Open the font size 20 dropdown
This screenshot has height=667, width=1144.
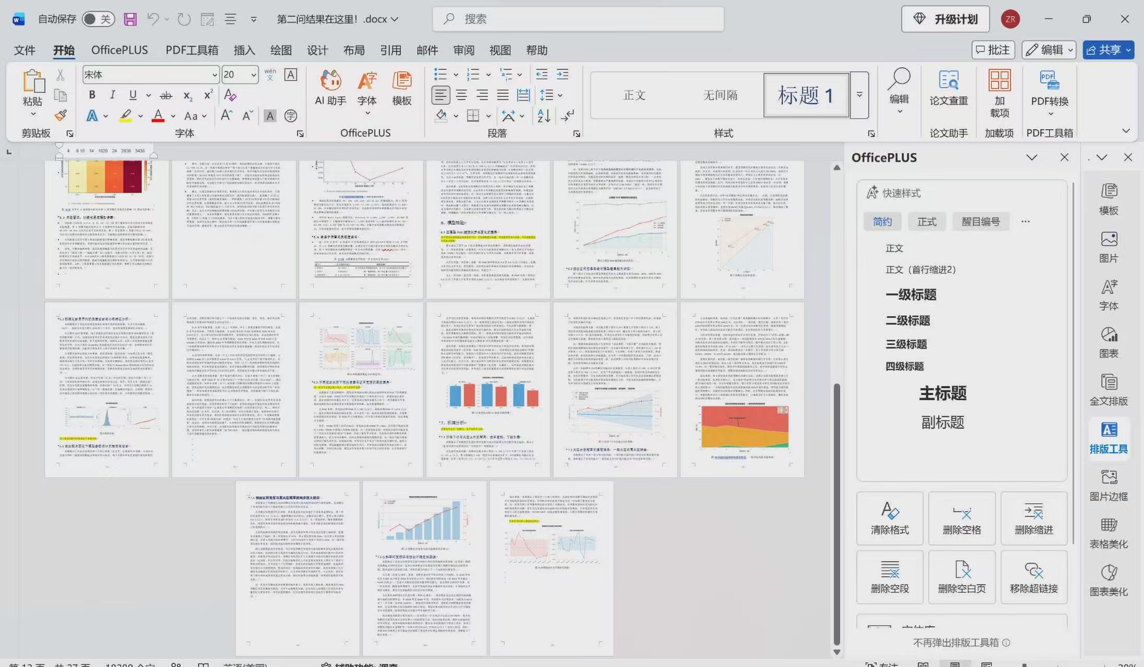coord(253,75)
